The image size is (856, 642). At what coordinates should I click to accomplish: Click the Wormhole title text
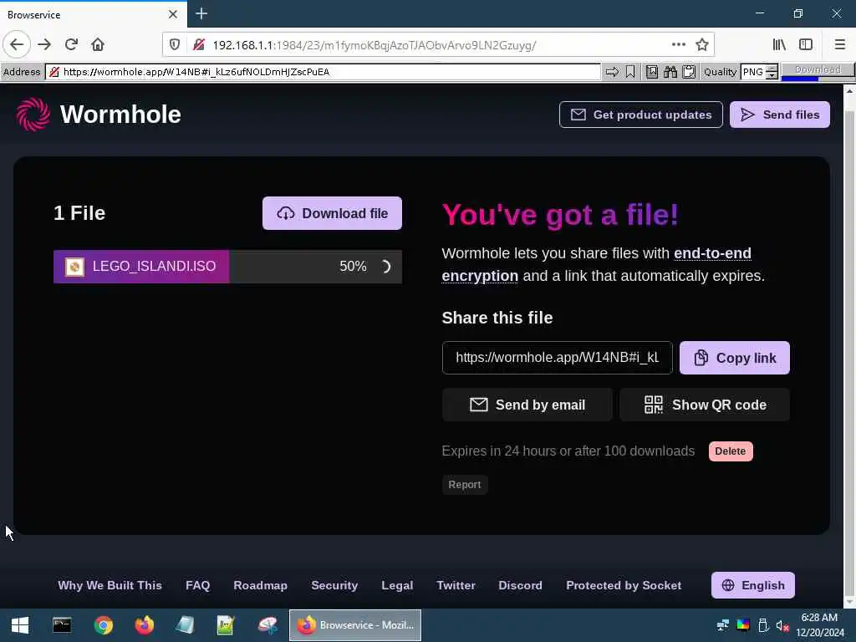point(120,115)
